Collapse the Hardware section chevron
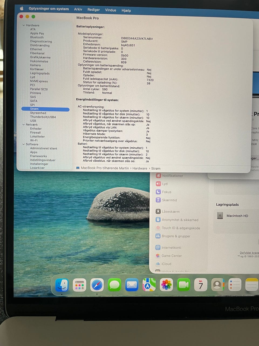The width and height of the screenshot is (259, 346). click(x=24, y=25)
